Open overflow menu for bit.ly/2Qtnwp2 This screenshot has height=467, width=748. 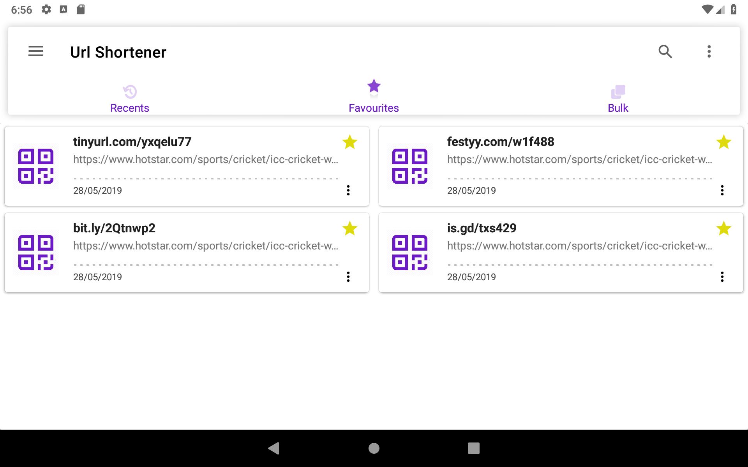pos(348,276)
